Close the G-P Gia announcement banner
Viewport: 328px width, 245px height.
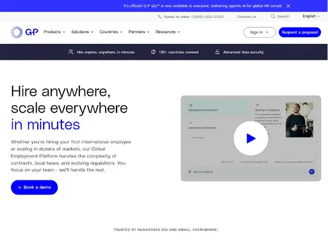[x=288, y=6]
